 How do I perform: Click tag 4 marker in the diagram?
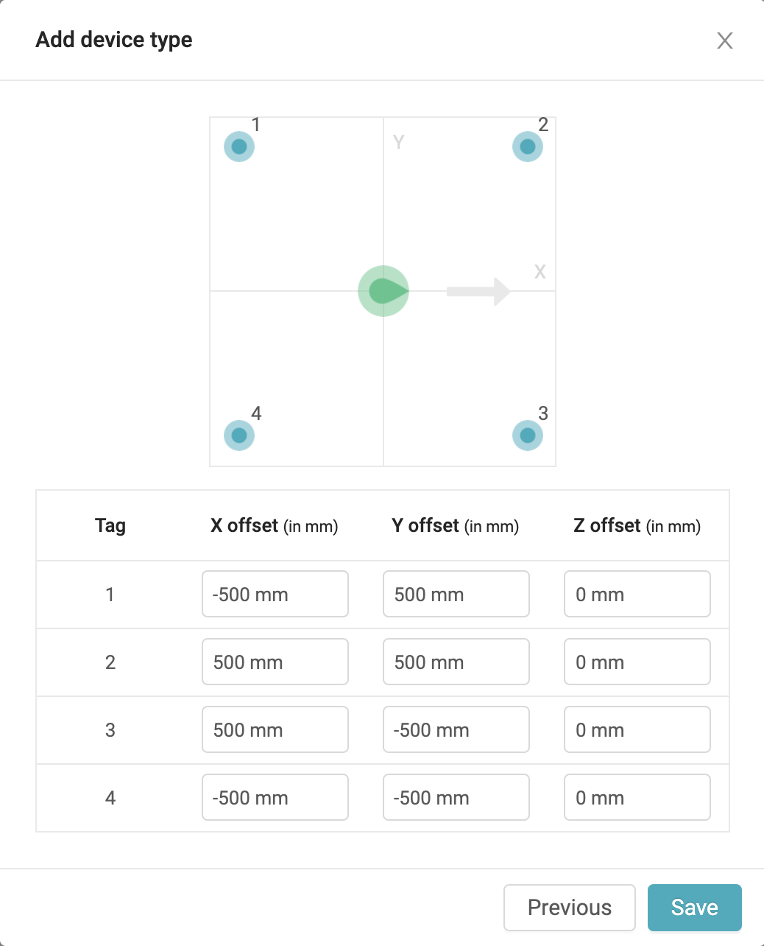239,435
